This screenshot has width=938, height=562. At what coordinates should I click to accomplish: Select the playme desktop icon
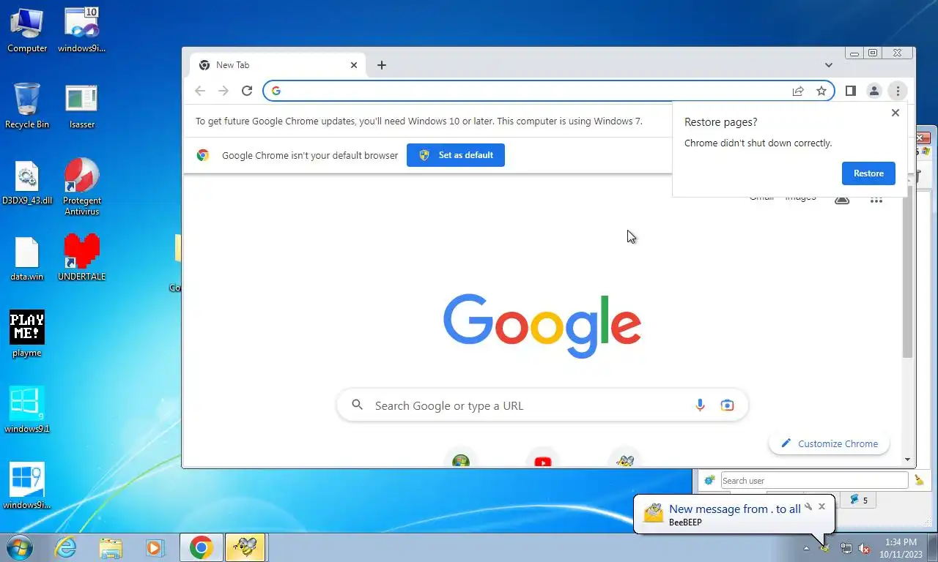pyautogui.click(x=27, y=333)
